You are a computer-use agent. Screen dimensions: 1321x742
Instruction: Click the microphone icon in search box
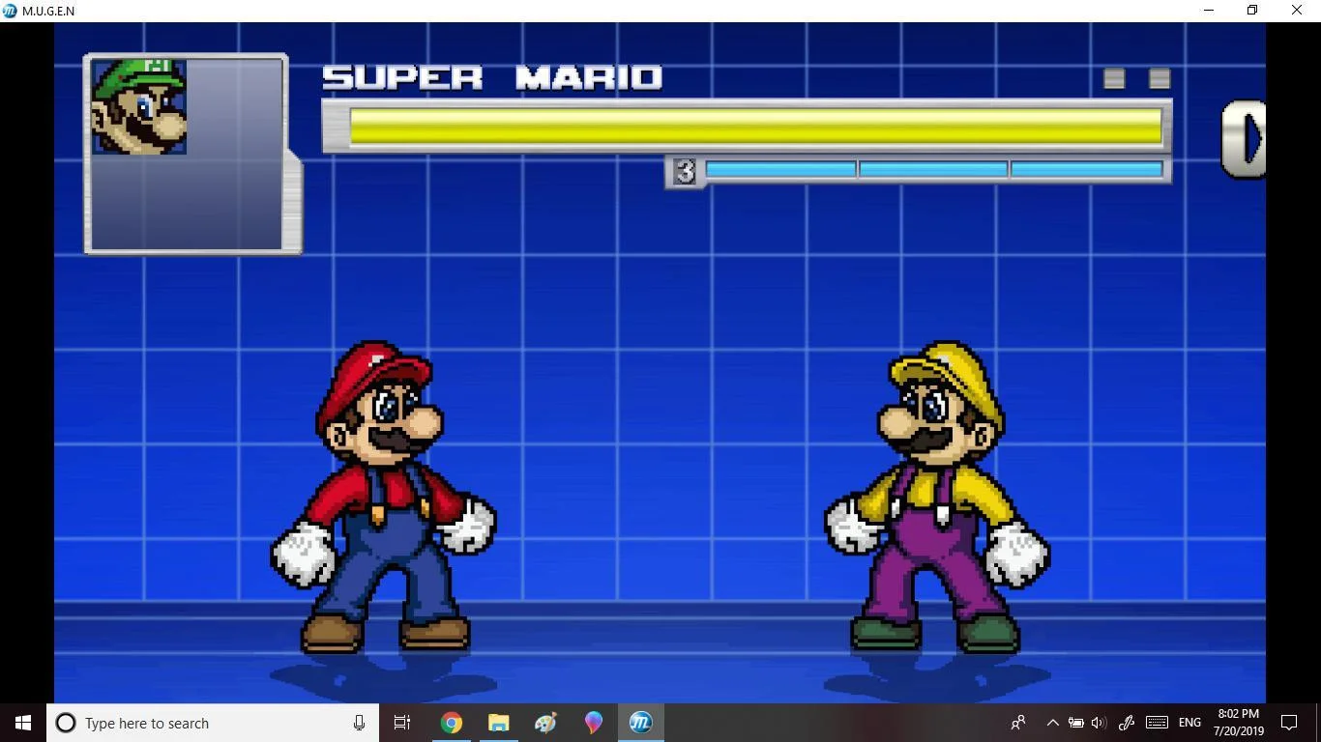point(359,723)
